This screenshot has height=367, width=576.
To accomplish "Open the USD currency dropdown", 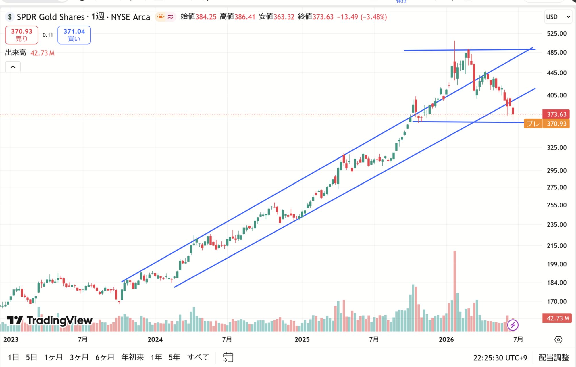I will pos(558,17).
